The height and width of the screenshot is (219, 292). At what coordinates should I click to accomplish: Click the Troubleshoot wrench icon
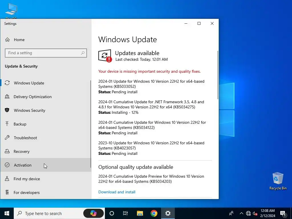pyautogui.click(x=7, y=138)
